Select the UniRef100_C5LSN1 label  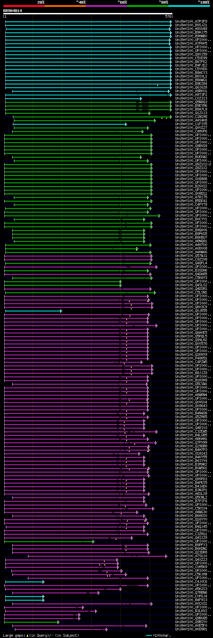[x=191, y=292]
